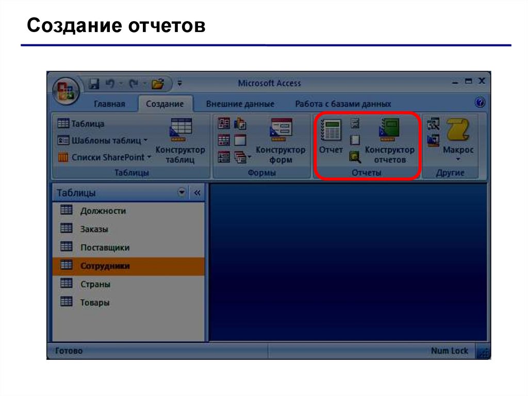
Task: Expand the quick access toolbar customize arrow
Action: click(180, 83)
